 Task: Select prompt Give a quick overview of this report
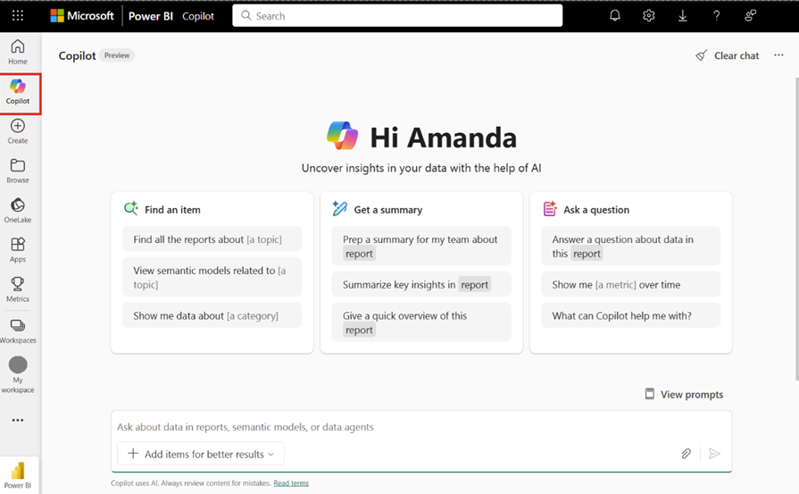point(421,322)
